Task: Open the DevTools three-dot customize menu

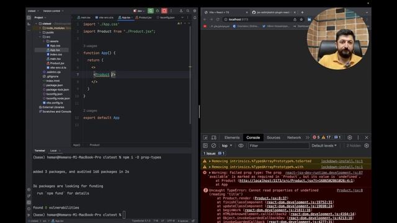Action: [358, 138]
